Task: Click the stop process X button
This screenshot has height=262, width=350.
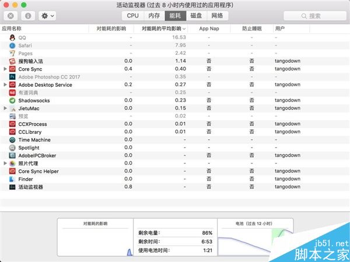Action: [12, 16]
